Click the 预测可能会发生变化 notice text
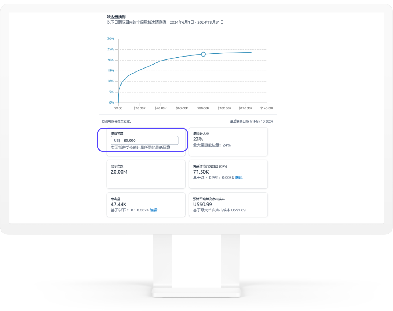The image size is (393, 311). pos(116,121)
